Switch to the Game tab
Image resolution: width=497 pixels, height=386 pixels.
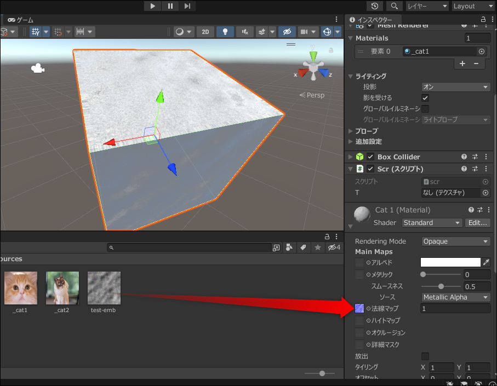pos(21,20)
